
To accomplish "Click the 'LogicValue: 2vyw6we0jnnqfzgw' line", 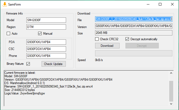I will coord(25,93).
